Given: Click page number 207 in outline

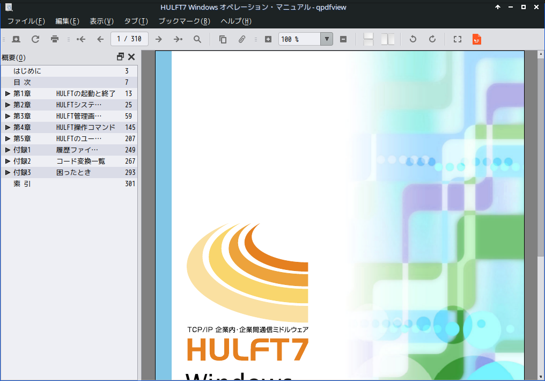Looking at the screenshot, I should click(130, 138).
